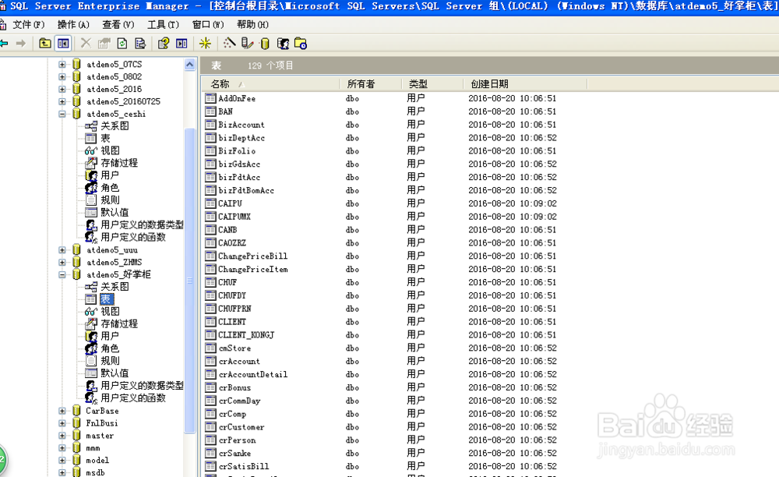
Task: Click the new database cylinder toolbar icon
Action: (265, 44)
